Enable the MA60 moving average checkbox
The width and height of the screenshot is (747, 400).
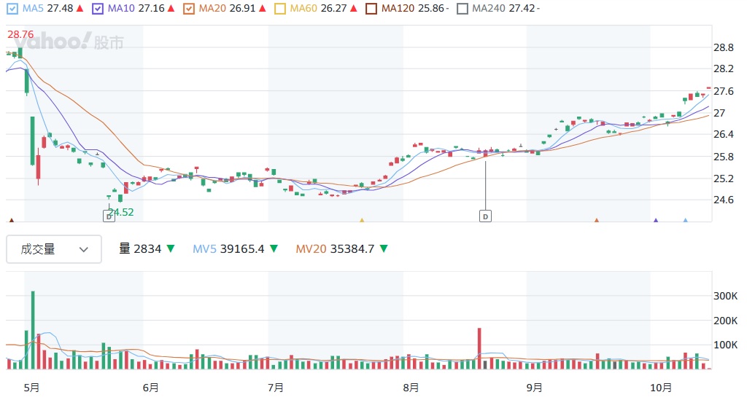click(x=281, y=9)
